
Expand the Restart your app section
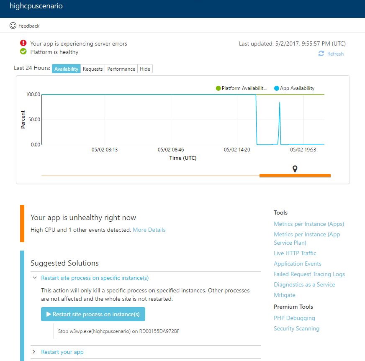(x=34, y=352)
